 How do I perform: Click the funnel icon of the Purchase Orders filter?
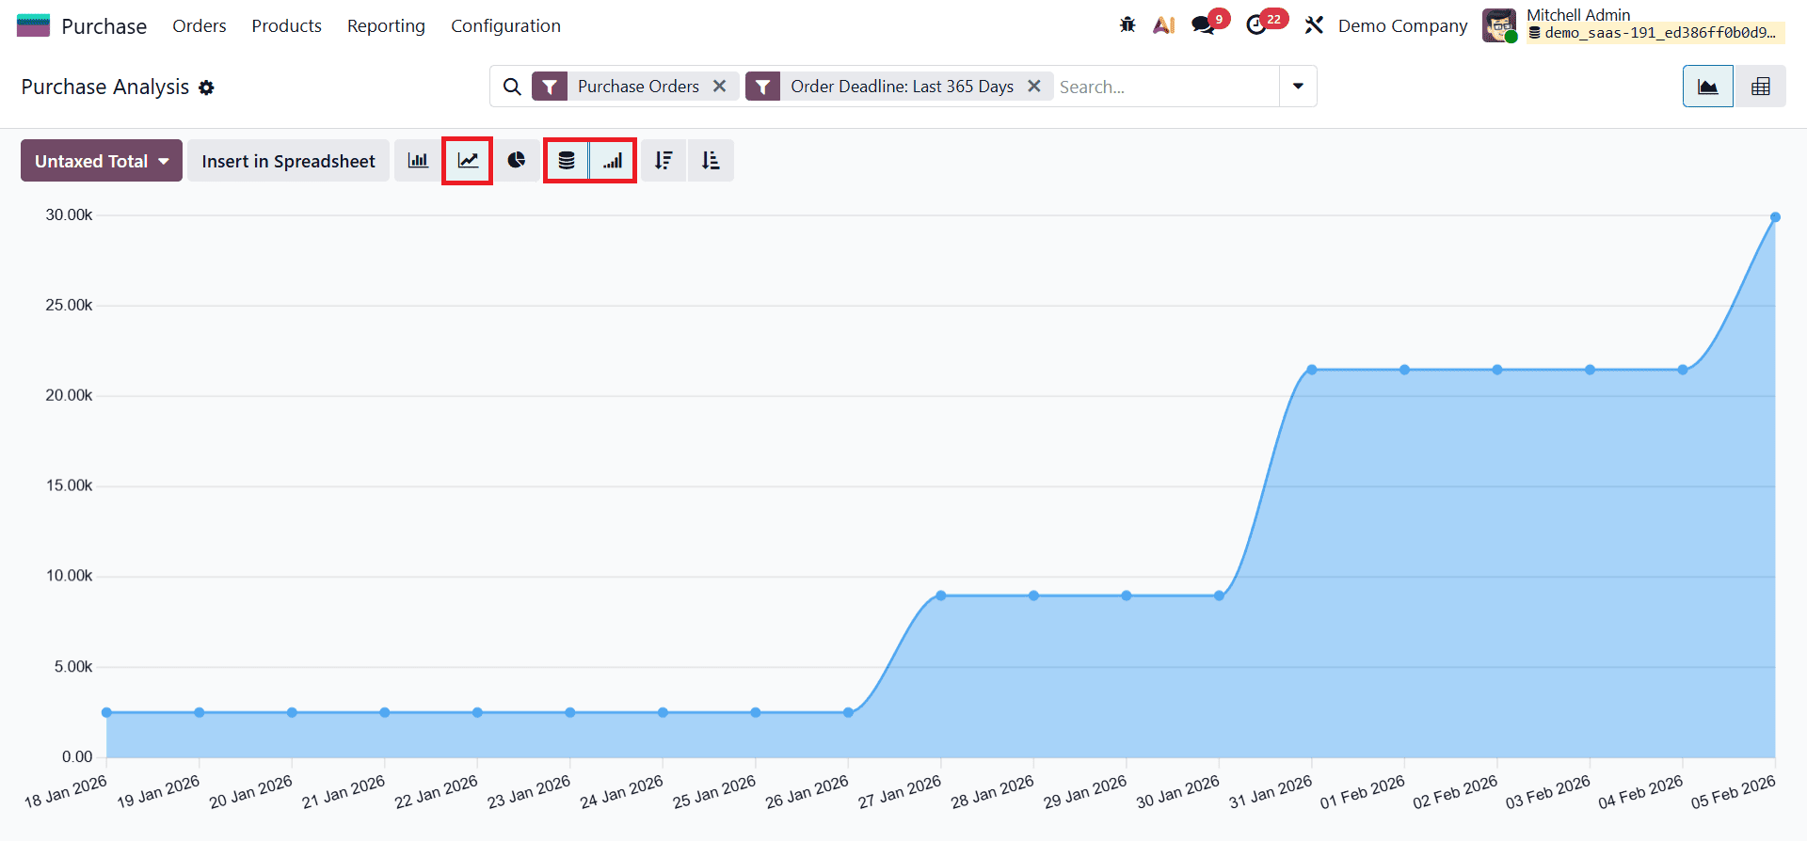pos(550,87)
